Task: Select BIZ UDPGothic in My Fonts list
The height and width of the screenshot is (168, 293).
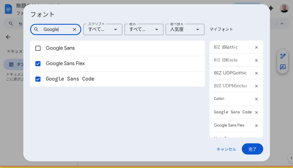Action: [x=230, y=73]
